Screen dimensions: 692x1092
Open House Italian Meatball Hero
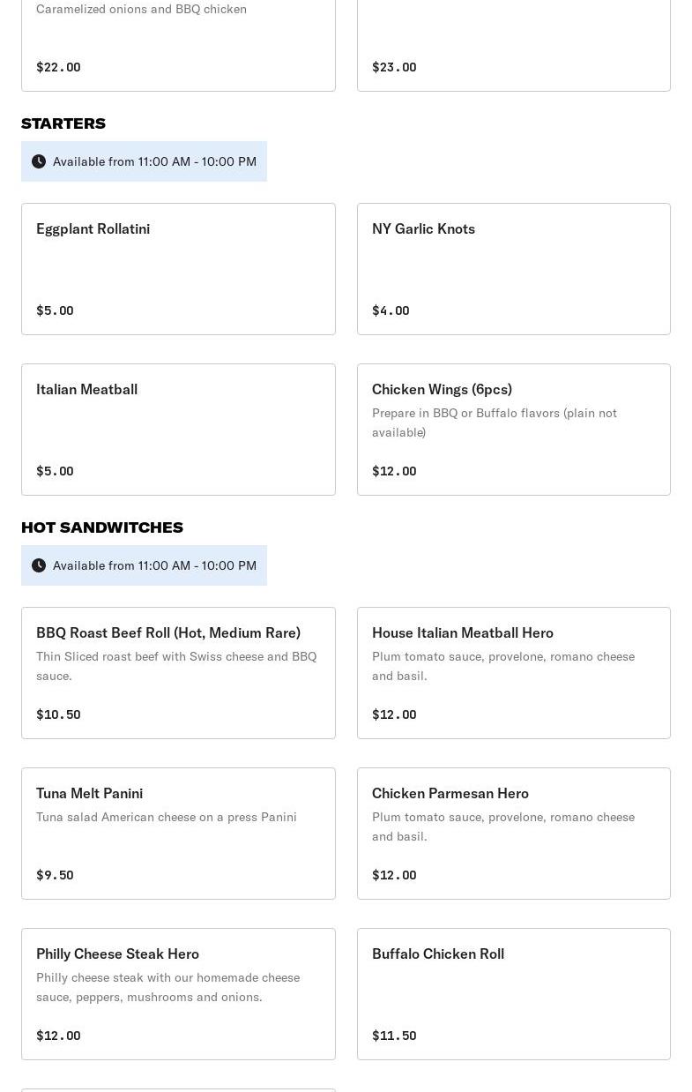513,673
